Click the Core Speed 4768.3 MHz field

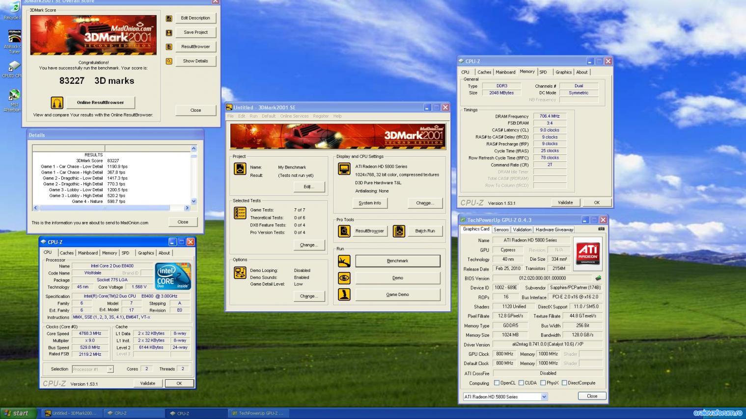(89, 334)
